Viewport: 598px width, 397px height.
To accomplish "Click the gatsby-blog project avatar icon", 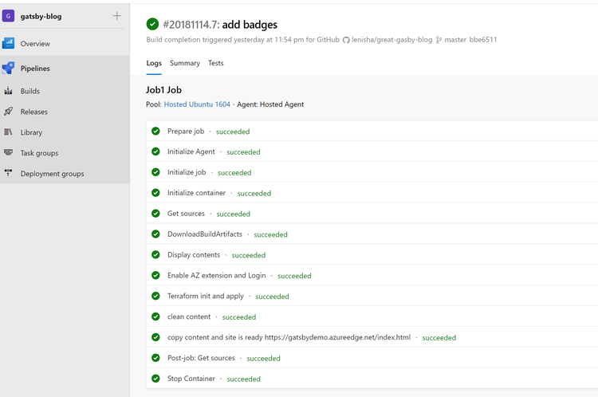I will coord(8,16).
